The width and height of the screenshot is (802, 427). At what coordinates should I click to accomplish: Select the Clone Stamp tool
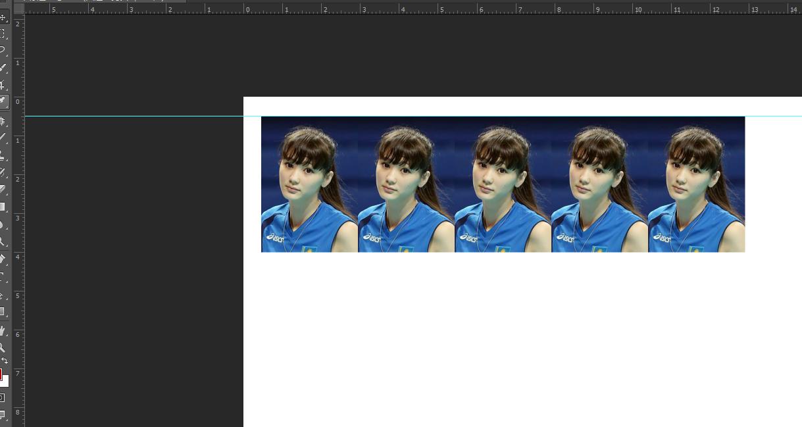tap(3, 155)
